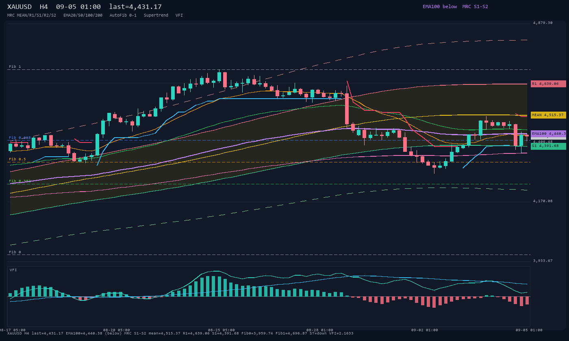Click the VFI panel title label
The image size is (569, 341).
pyautogui.click(x=13, y=270)
